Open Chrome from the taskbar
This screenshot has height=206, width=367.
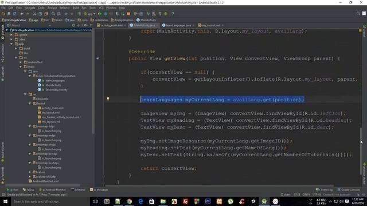coord(129,201)
